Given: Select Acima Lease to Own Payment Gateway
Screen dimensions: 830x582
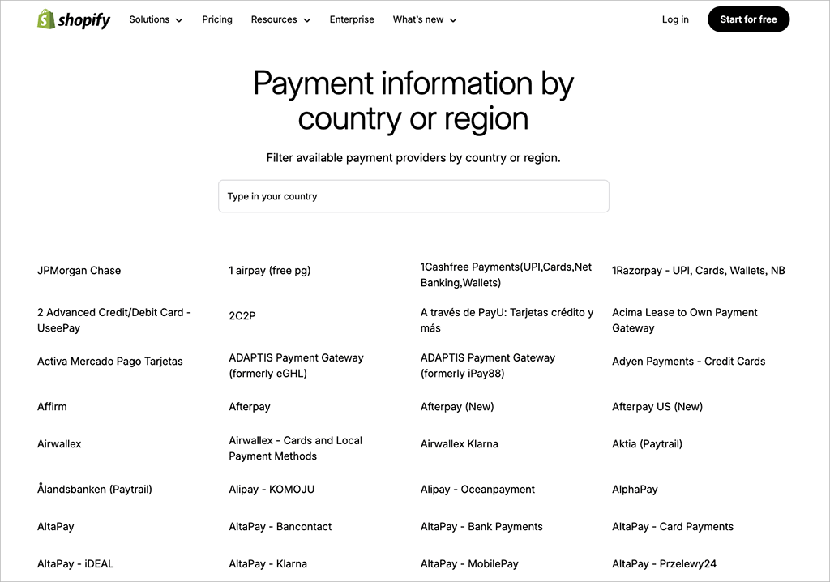Looking at the screenshot, I should coord(684,320).
